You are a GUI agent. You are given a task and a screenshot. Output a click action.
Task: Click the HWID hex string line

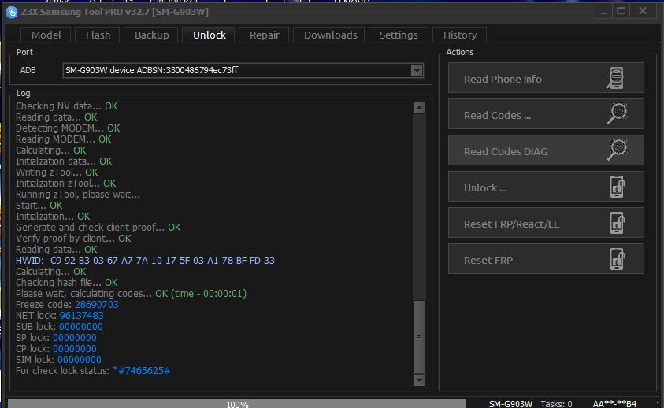(x=145, y=261)
